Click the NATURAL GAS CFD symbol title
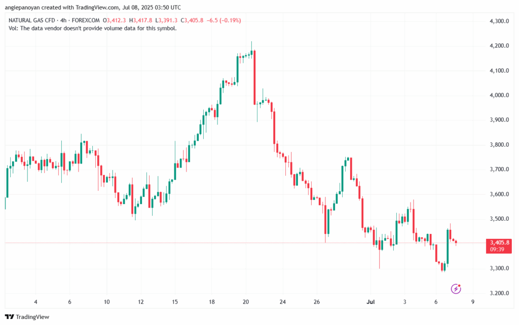The height and width of the screenshot is (325, 519). 31,20
